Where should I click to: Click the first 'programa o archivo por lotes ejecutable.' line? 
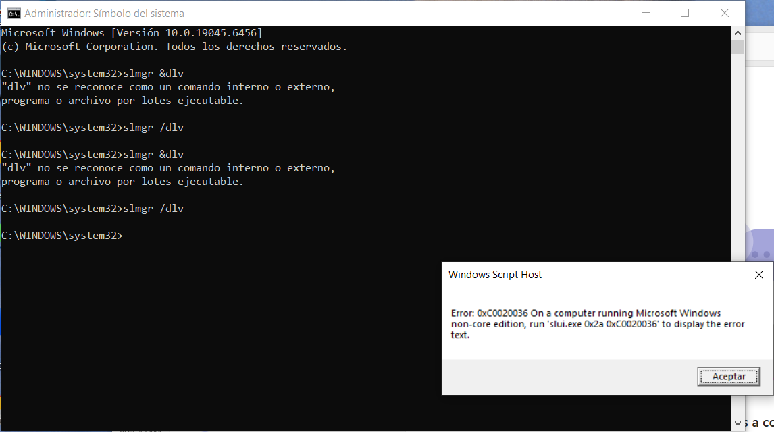[122, 101]
